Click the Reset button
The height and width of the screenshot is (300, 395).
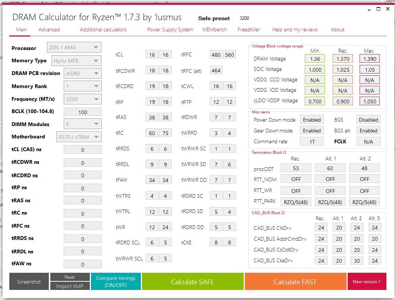pyautogui.click(x=70, y=277)
